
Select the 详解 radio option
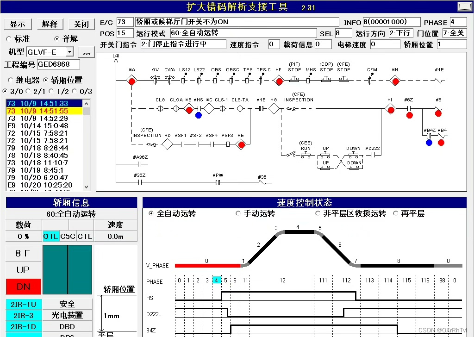[56, 39]
